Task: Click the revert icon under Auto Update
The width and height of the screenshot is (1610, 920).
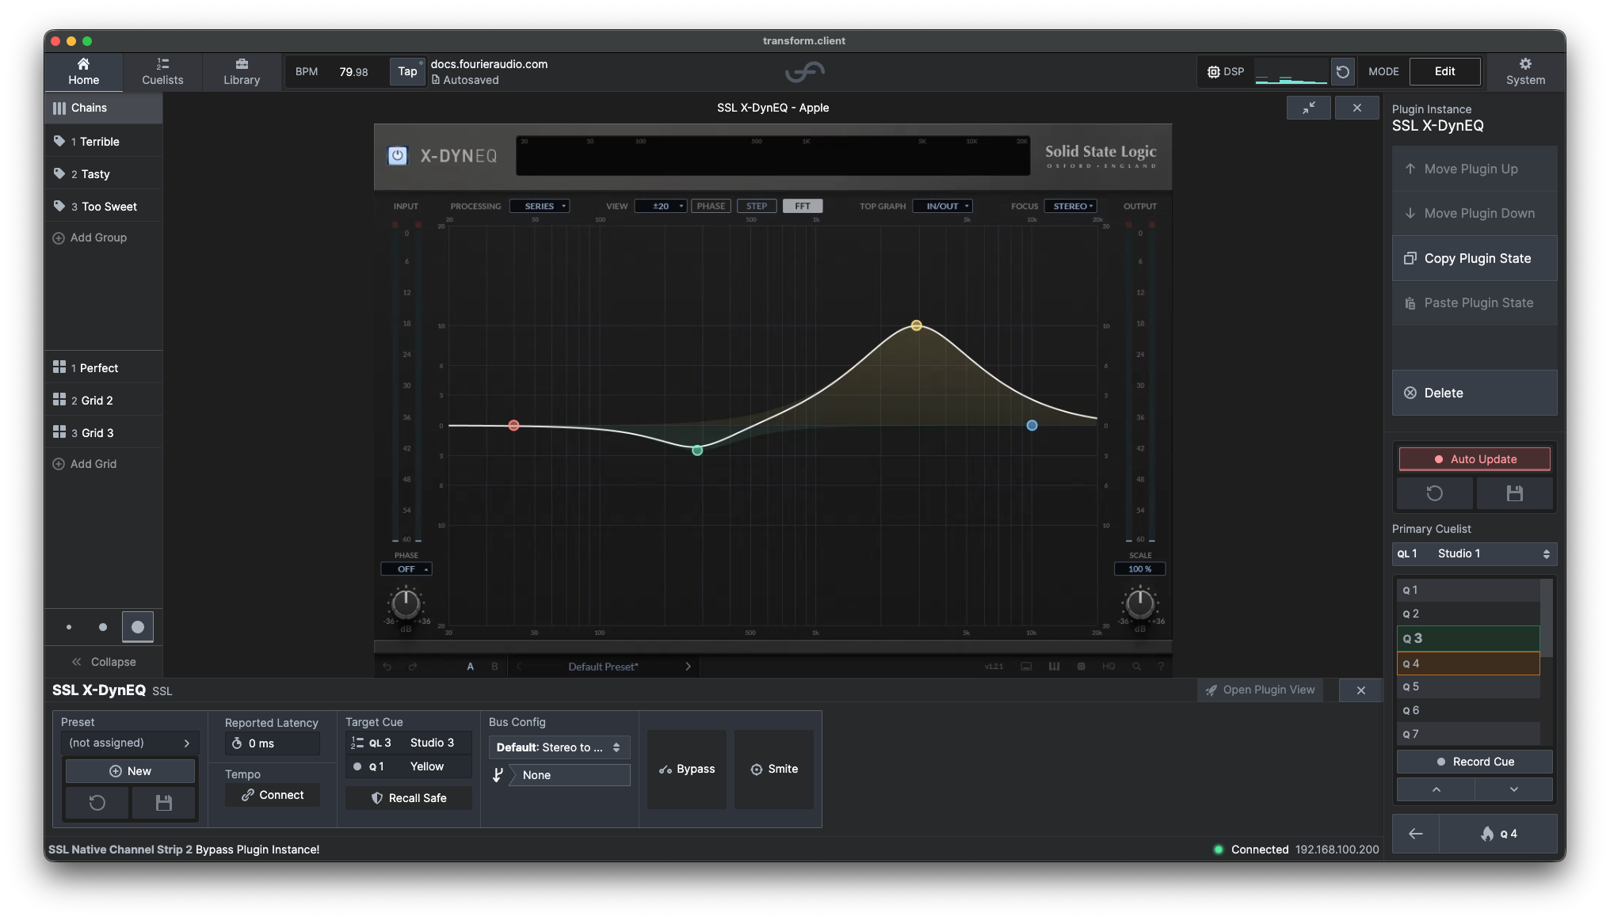Action: pyautogui.click(x=1434, y=493)
